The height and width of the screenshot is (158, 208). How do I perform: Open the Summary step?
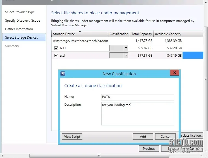coord(12,46)
